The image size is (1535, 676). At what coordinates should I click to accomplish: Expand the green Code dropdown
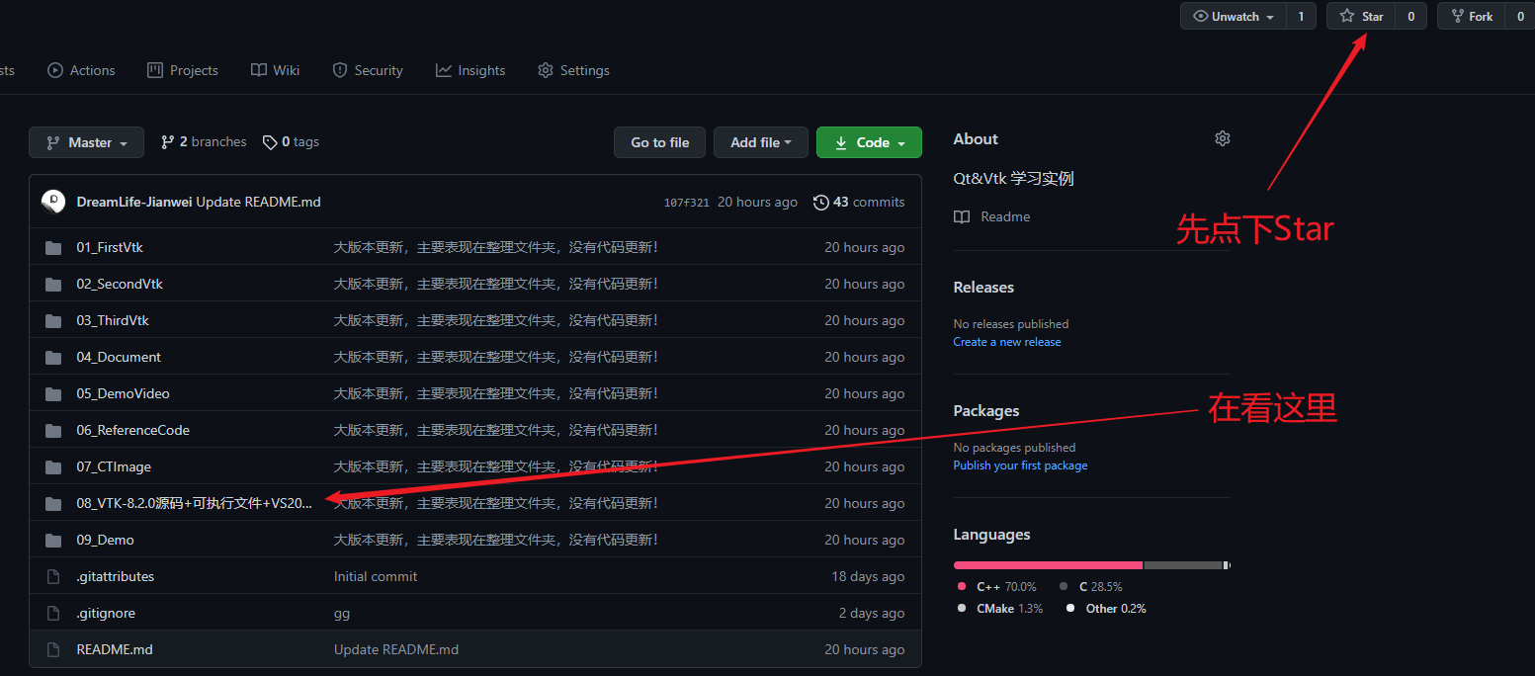(x=869, y=142)
